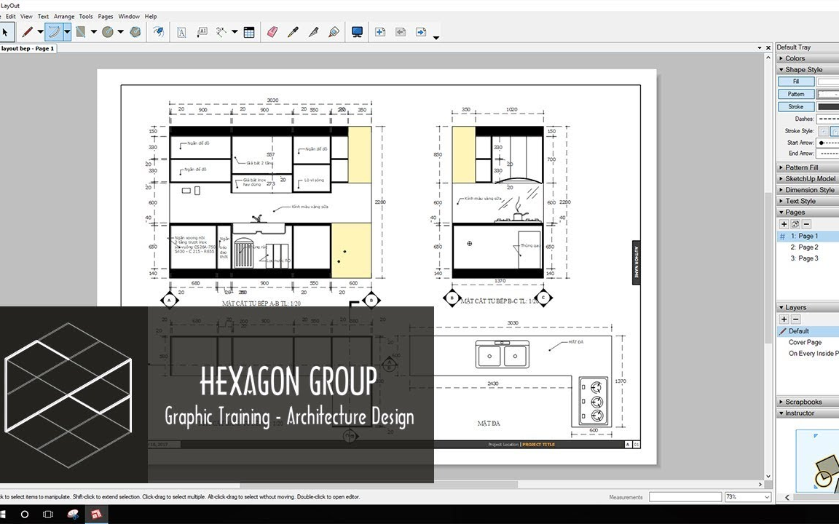Open the Arrange menu

[64, 15]
